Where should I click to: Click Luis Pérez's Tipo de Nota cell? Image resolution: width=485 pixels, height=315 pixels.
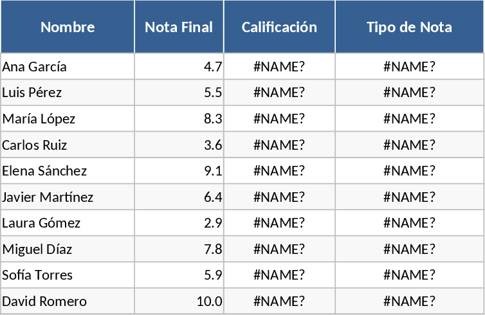(409, 93)
